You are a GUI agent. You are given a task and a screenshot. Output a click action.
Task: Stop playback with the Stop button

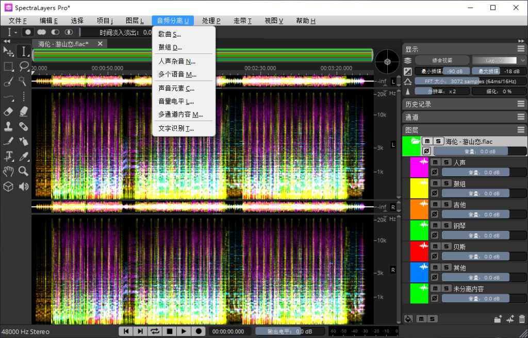pos(169,331)
